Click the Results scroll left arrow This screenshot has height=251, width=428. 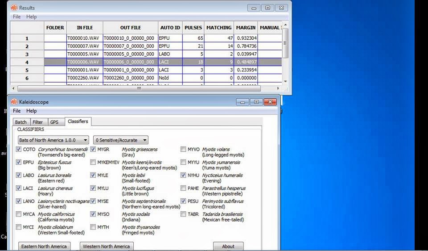[14, 88]
